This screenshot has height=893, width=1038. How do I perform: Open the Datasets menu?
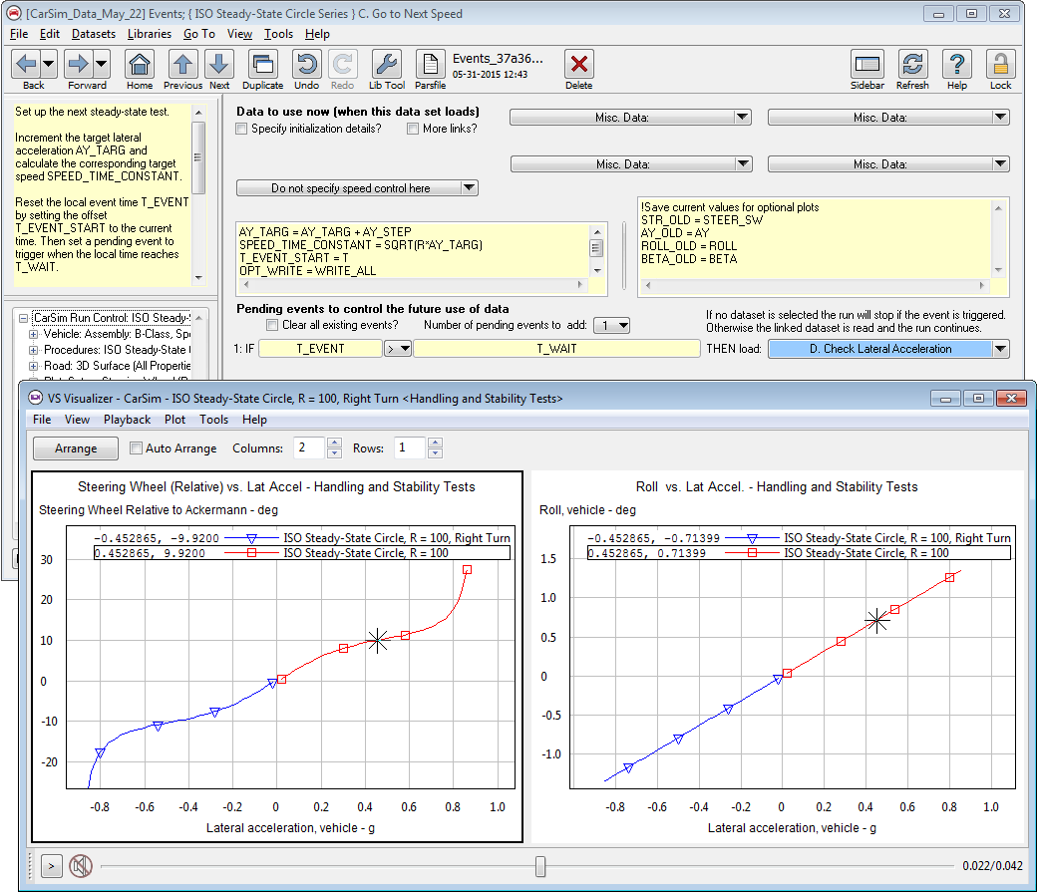(x=94, y=34)
